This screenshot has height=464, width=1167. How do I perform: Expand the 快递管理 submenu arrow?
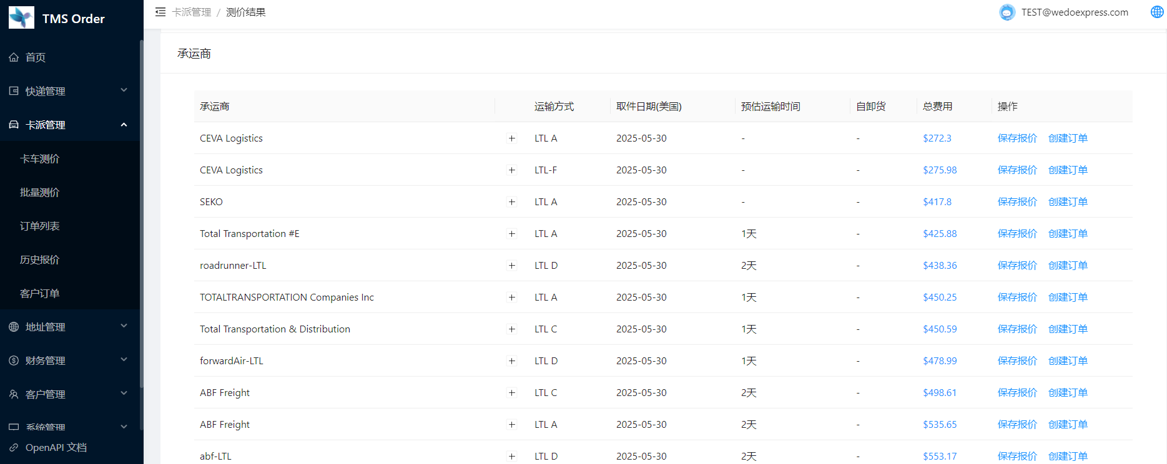[124, 90]
